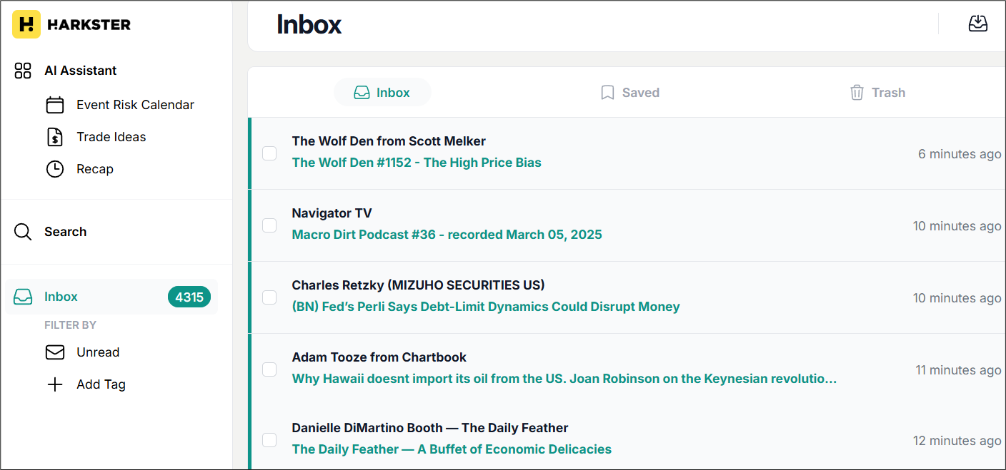
Task: Open Why Hawaii doesnt import oil email
Action: (564, 379)
